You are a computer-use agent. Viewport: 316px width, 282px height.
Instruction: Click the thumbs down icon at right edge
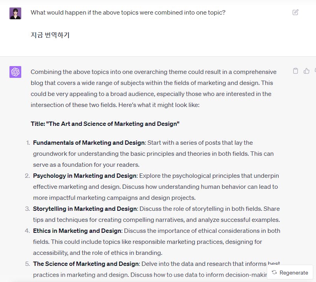pyautogui.click(x=315, y=71)
